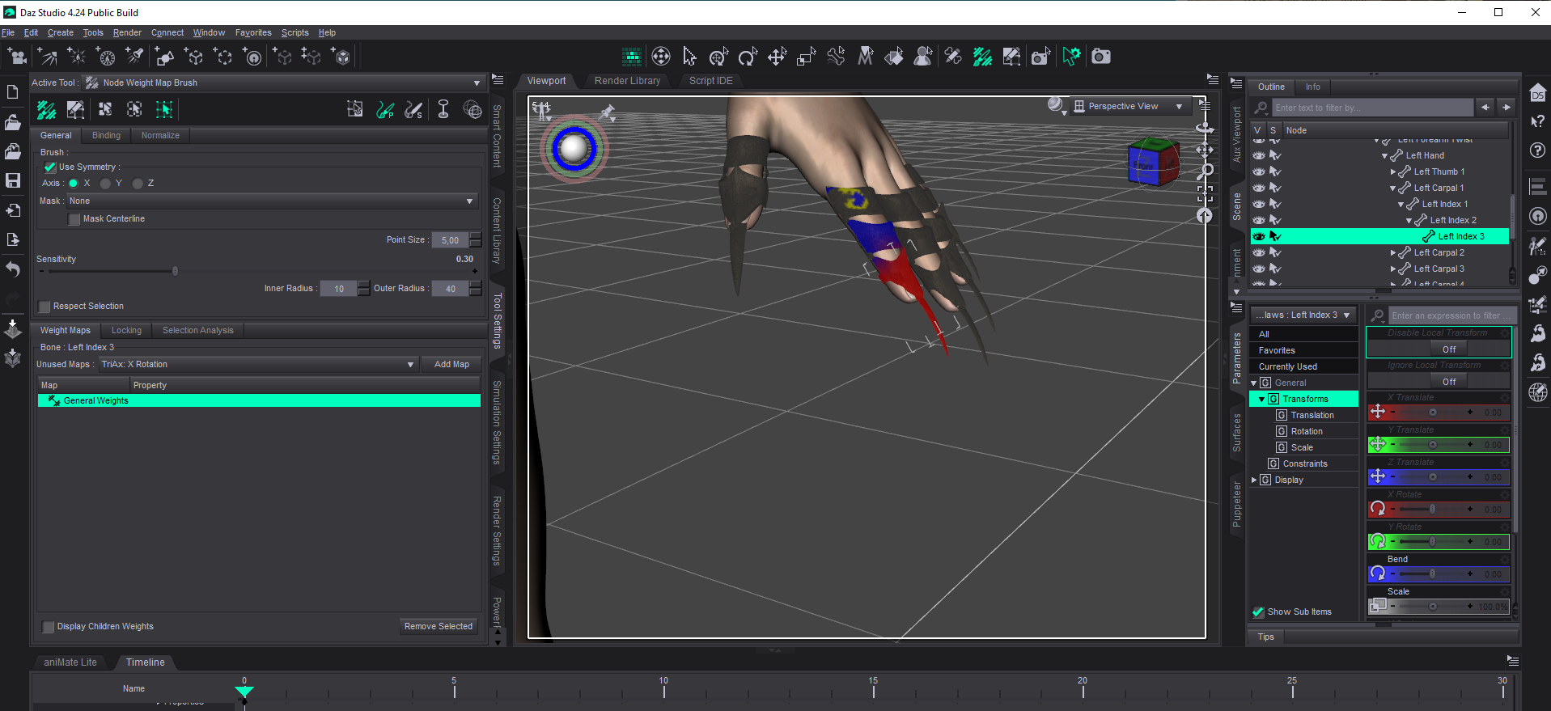Select the Favorites parameters filter
Viewport: 1551px width, 711px height.
(1303, 351)
